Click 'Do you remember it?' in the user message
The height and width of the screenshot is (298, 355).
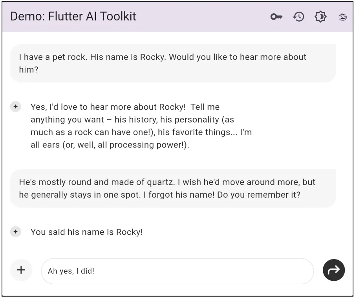258,195
